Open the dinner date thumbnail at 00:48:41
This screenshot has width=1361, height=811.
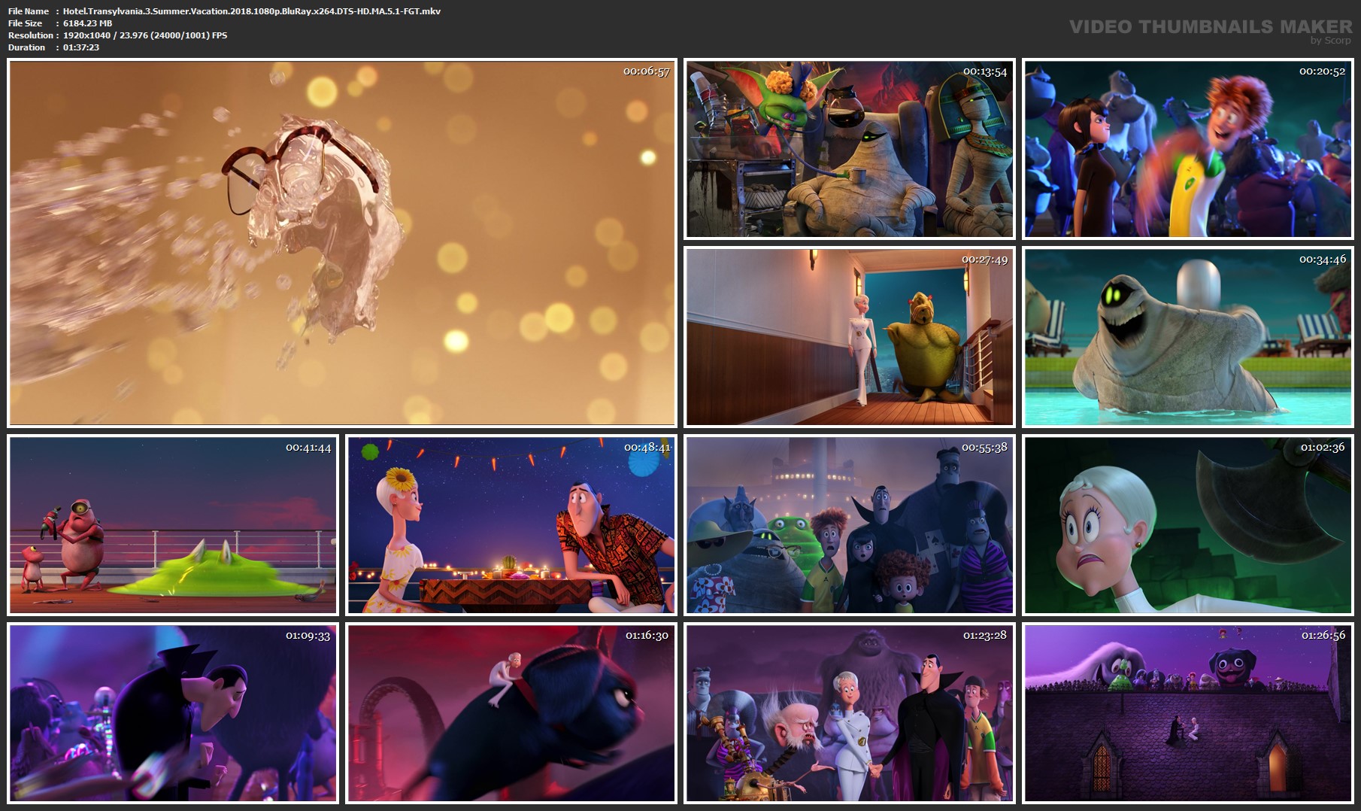[x=511, y=524]
